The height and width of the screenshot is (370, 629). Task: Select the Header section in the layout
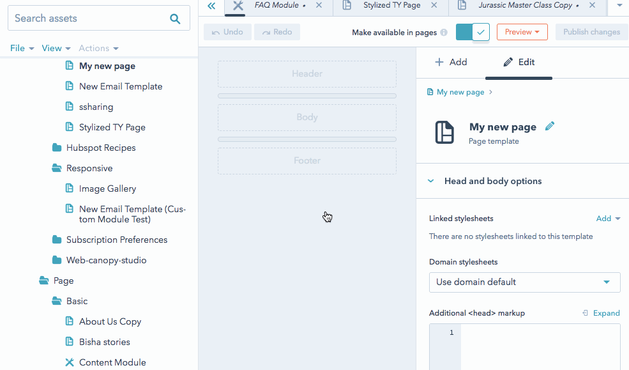(x=307, y=74)
